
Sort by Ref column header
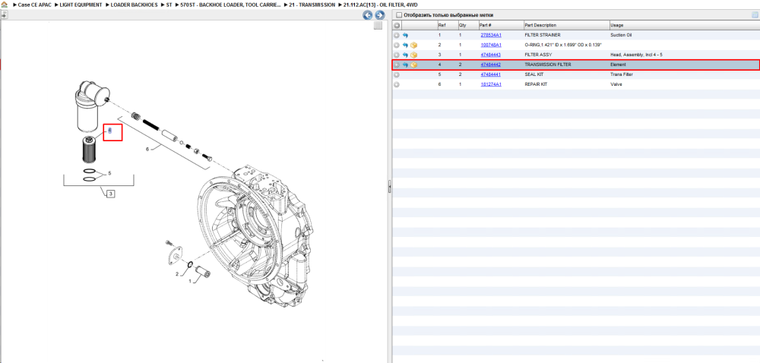[446, 25]
